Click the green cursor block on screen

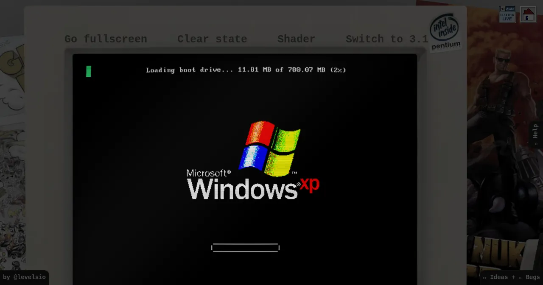(x=88, y=71)
